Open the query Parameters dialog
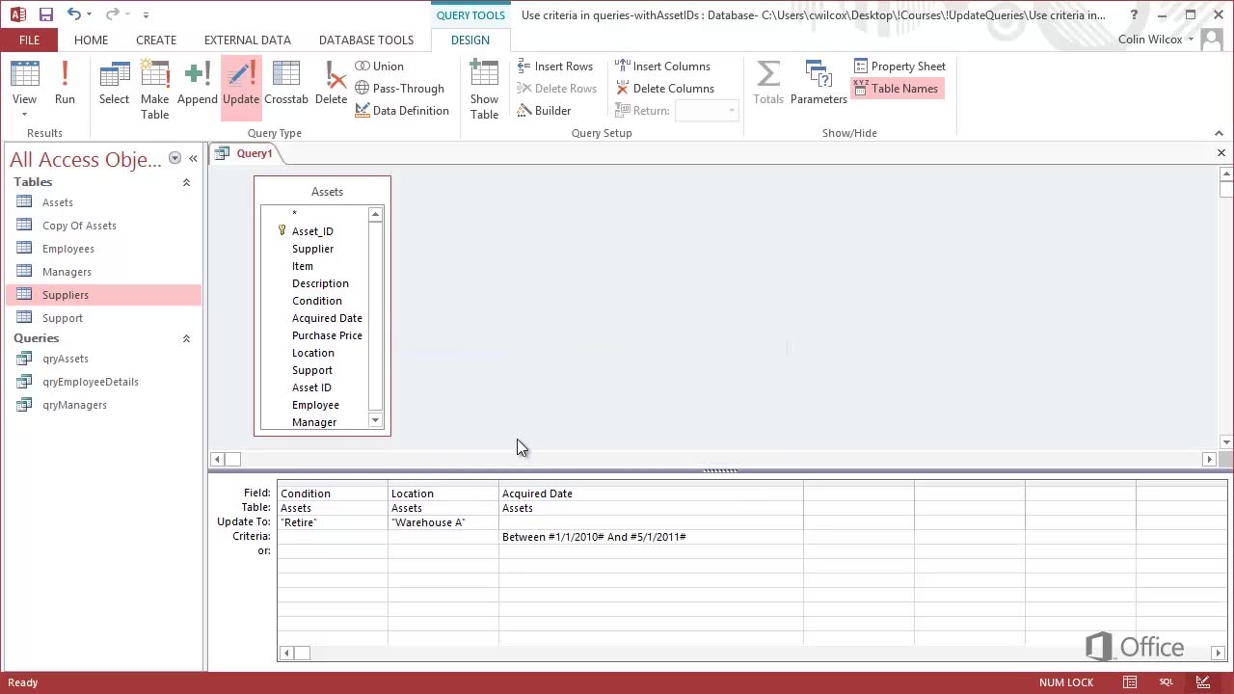The height and width of the screenshot is (694, 1234). pyautogui.click(x=818, y=83)
